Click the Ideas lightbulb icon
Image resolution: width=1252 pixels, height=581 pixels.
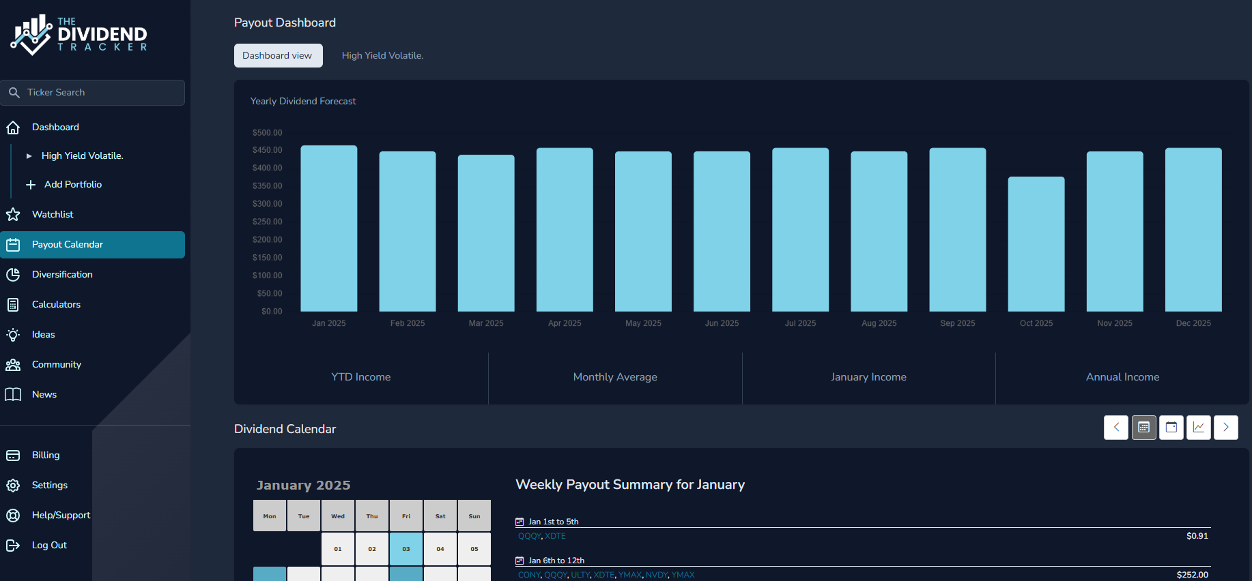(13, 335)
